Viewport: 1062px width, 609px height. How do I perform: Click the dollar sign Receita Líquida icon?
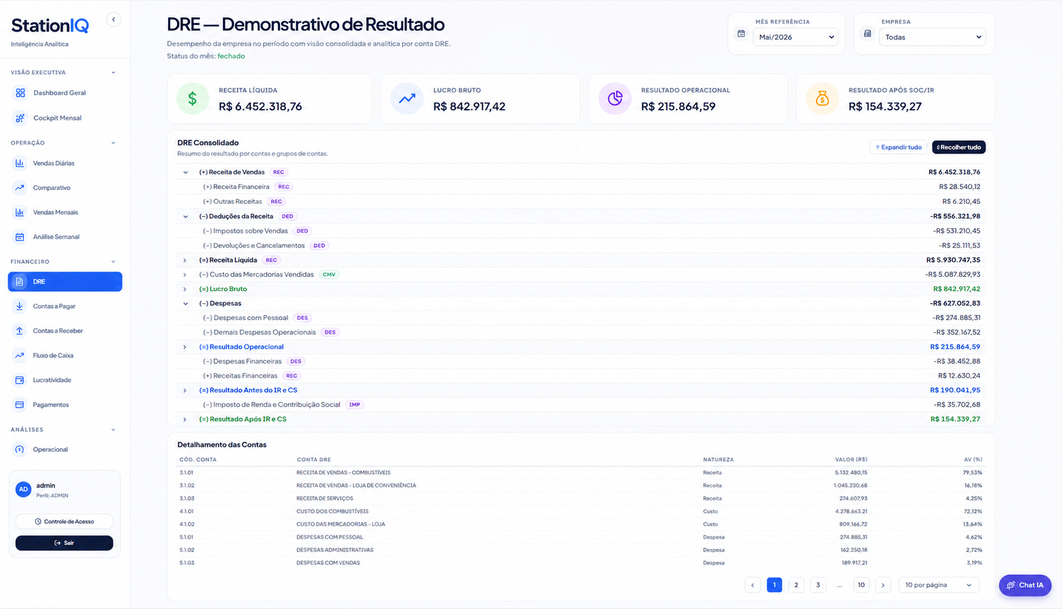pos(192,99)
